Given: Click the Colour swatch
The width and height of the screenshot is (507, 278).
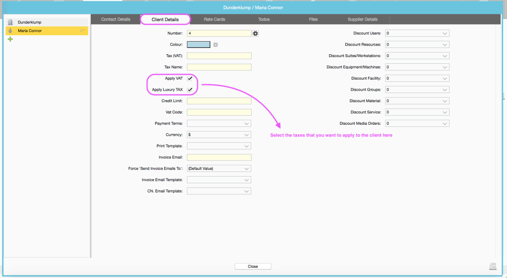Looking at the screenshot, I should pyautogui.click(x=198, y=45).
